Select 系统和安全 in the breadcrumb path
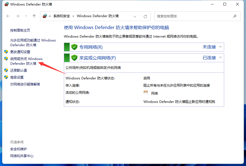 tap(62, 16)
